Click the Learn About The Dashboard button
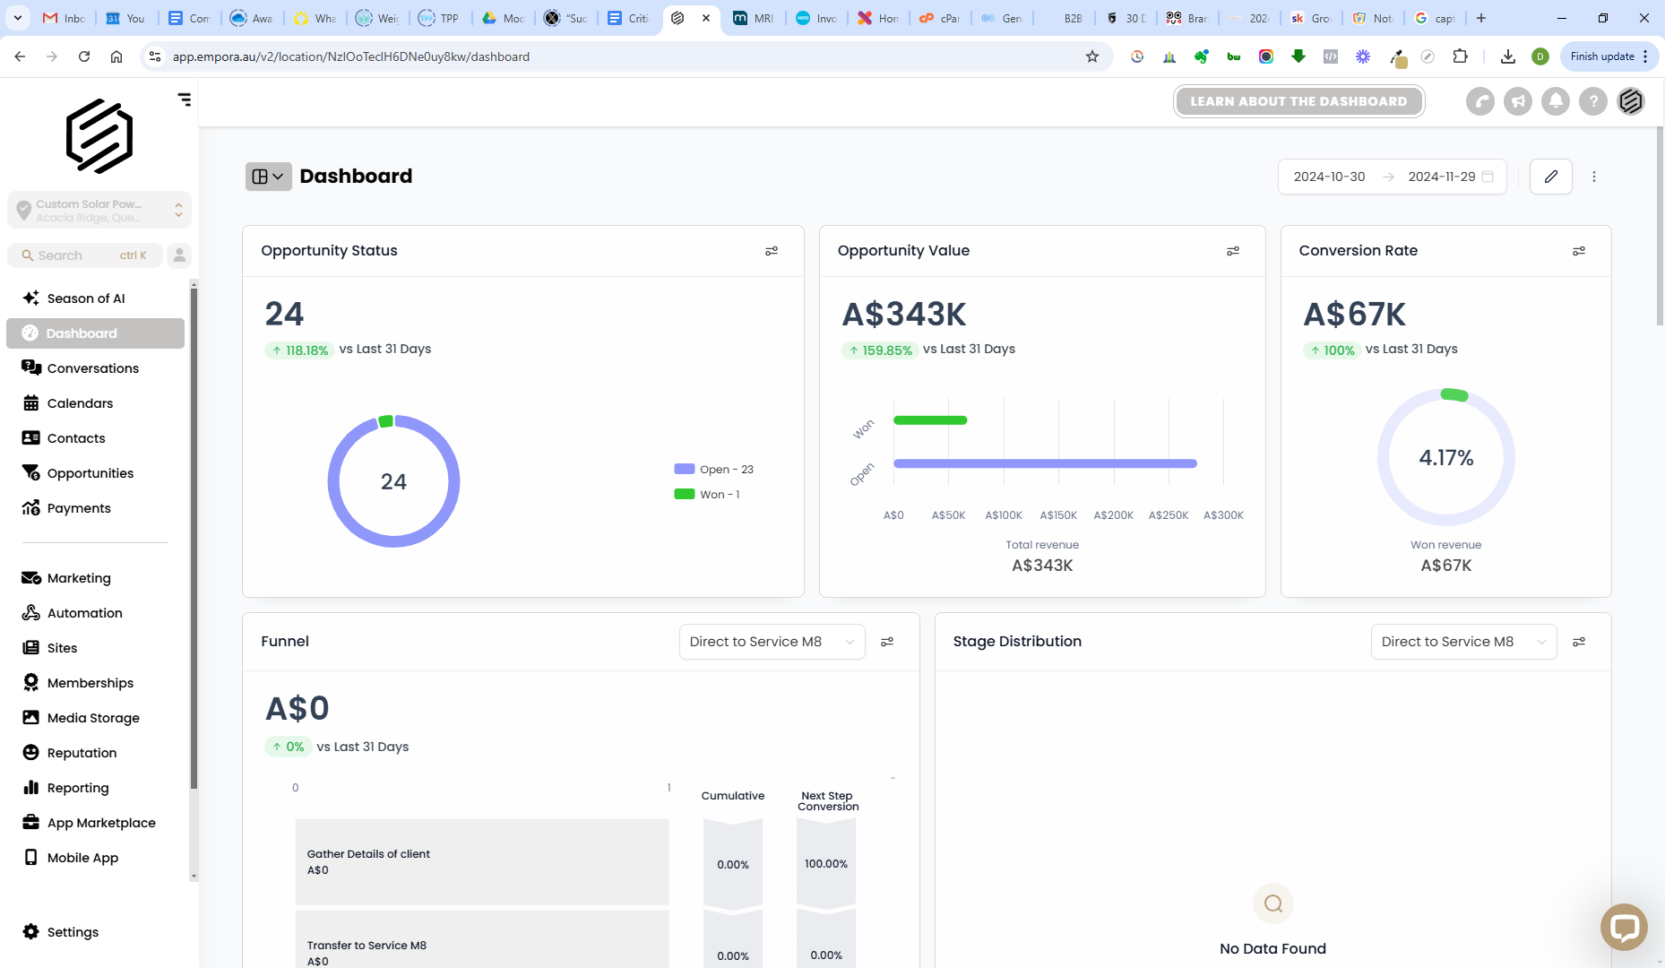1665x968 pixels. click(1298, 101)
